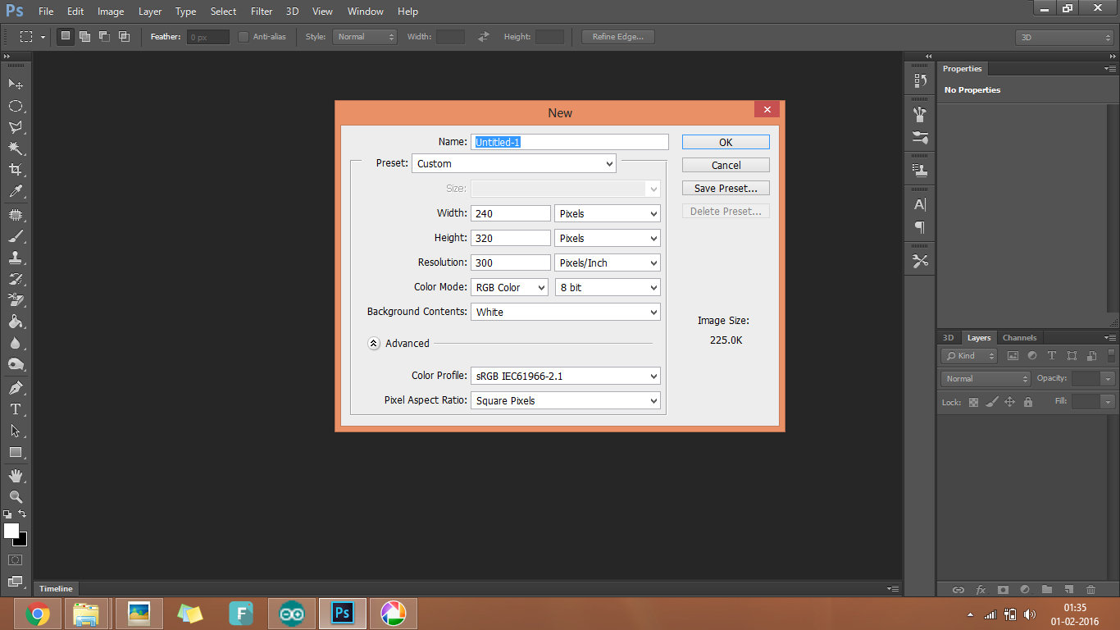Select the History Brush tool
1120x630 pixels.
pyautogui.click(x=16, y=279)
